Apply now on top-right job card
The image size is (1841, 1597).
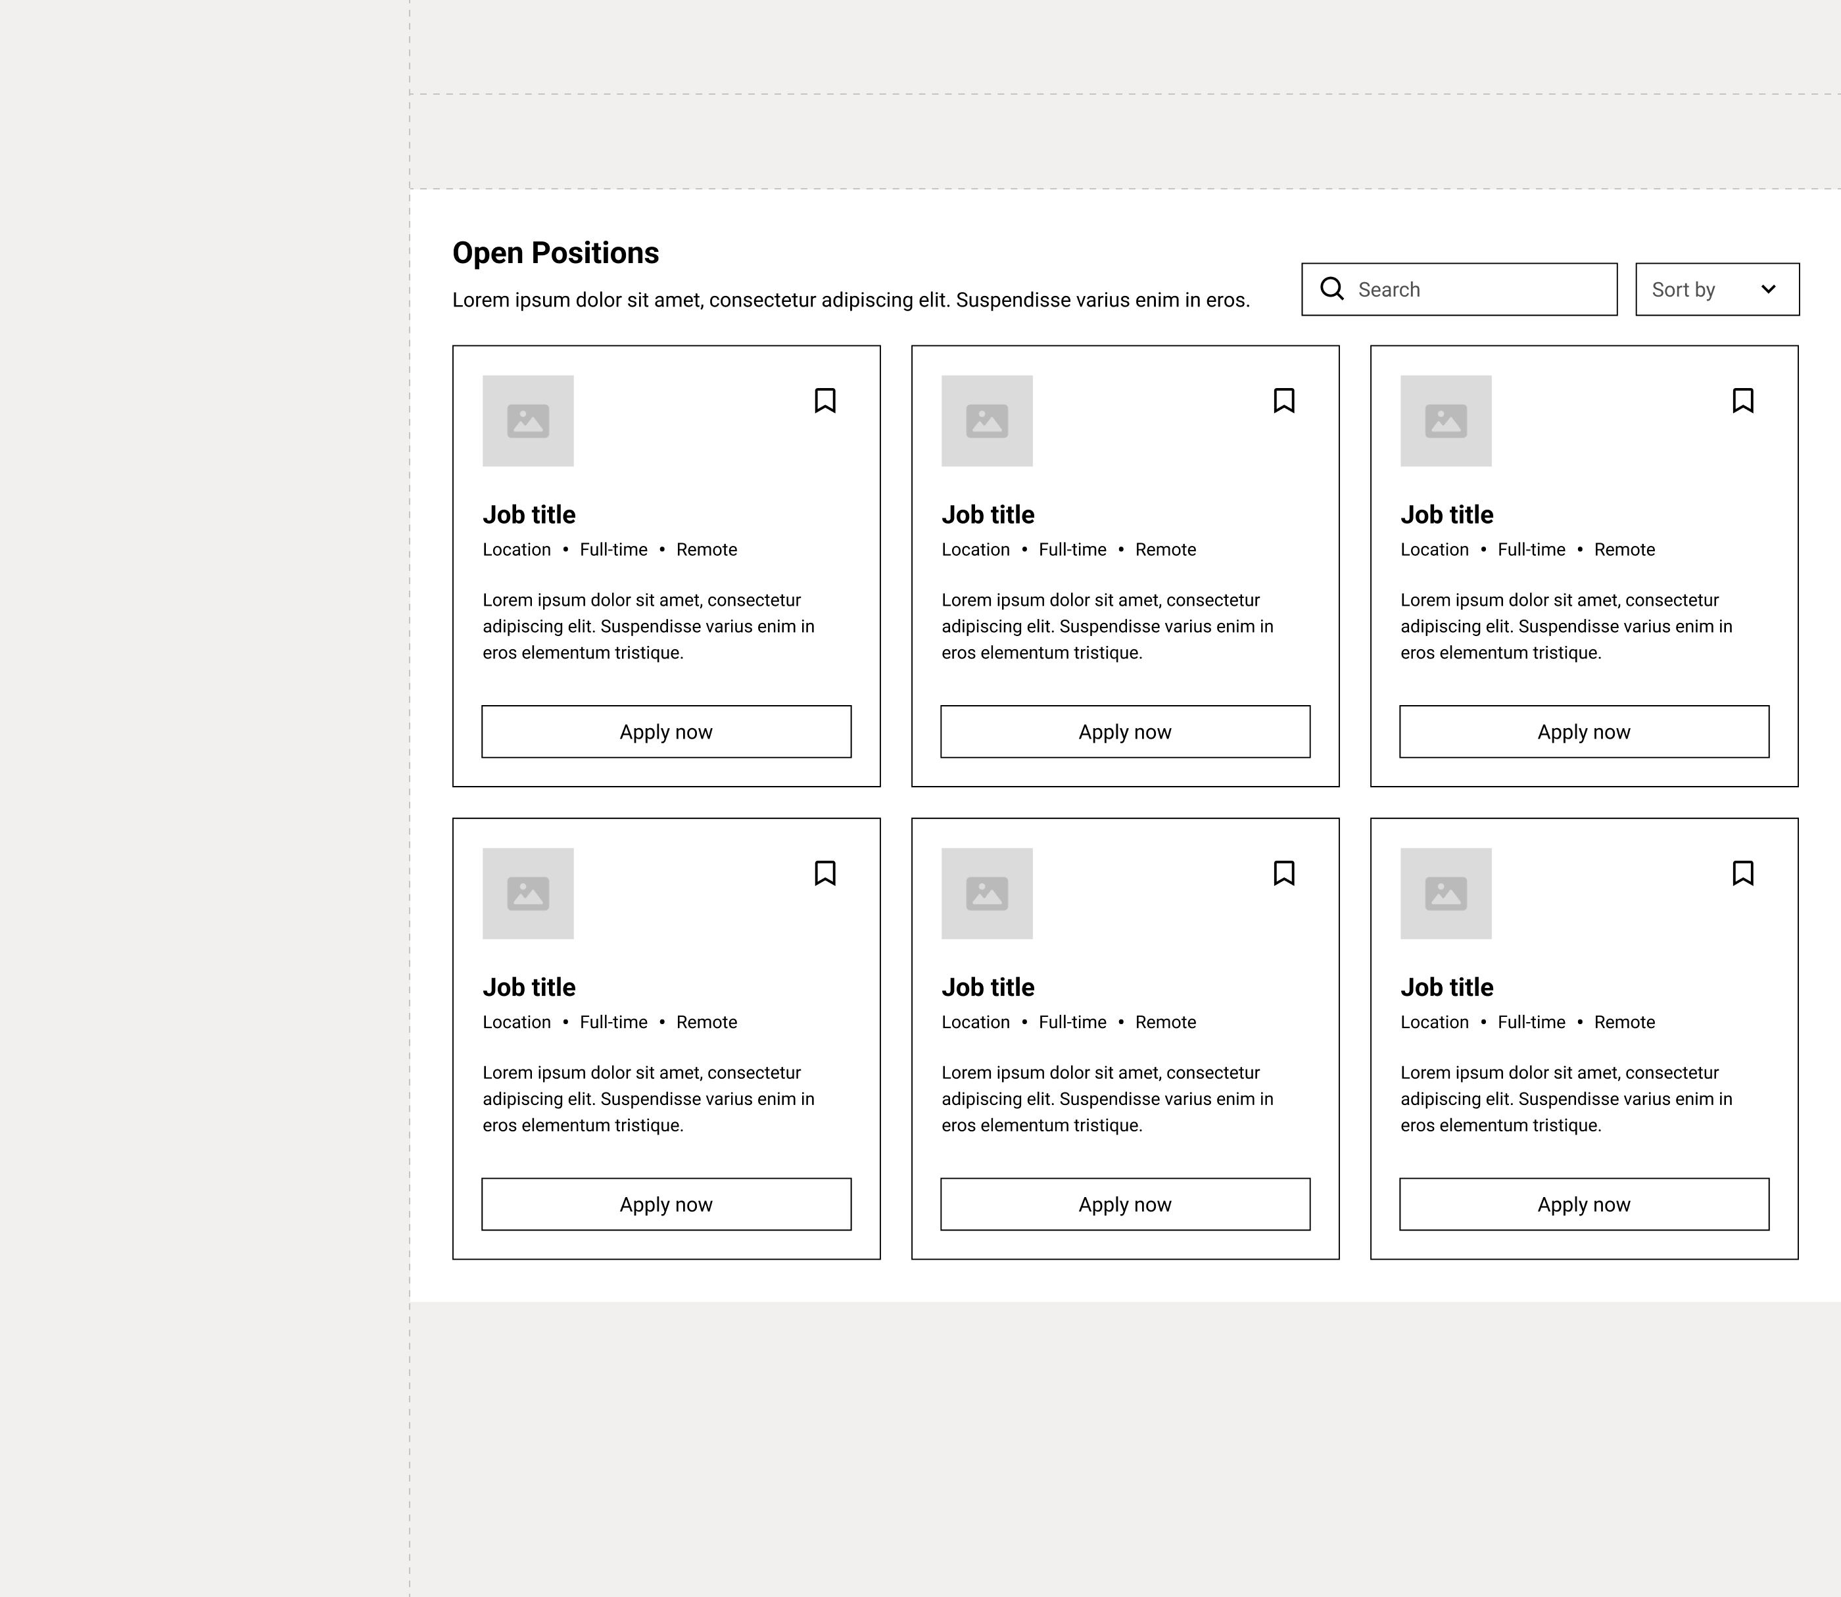click(x=1584, y=731)
